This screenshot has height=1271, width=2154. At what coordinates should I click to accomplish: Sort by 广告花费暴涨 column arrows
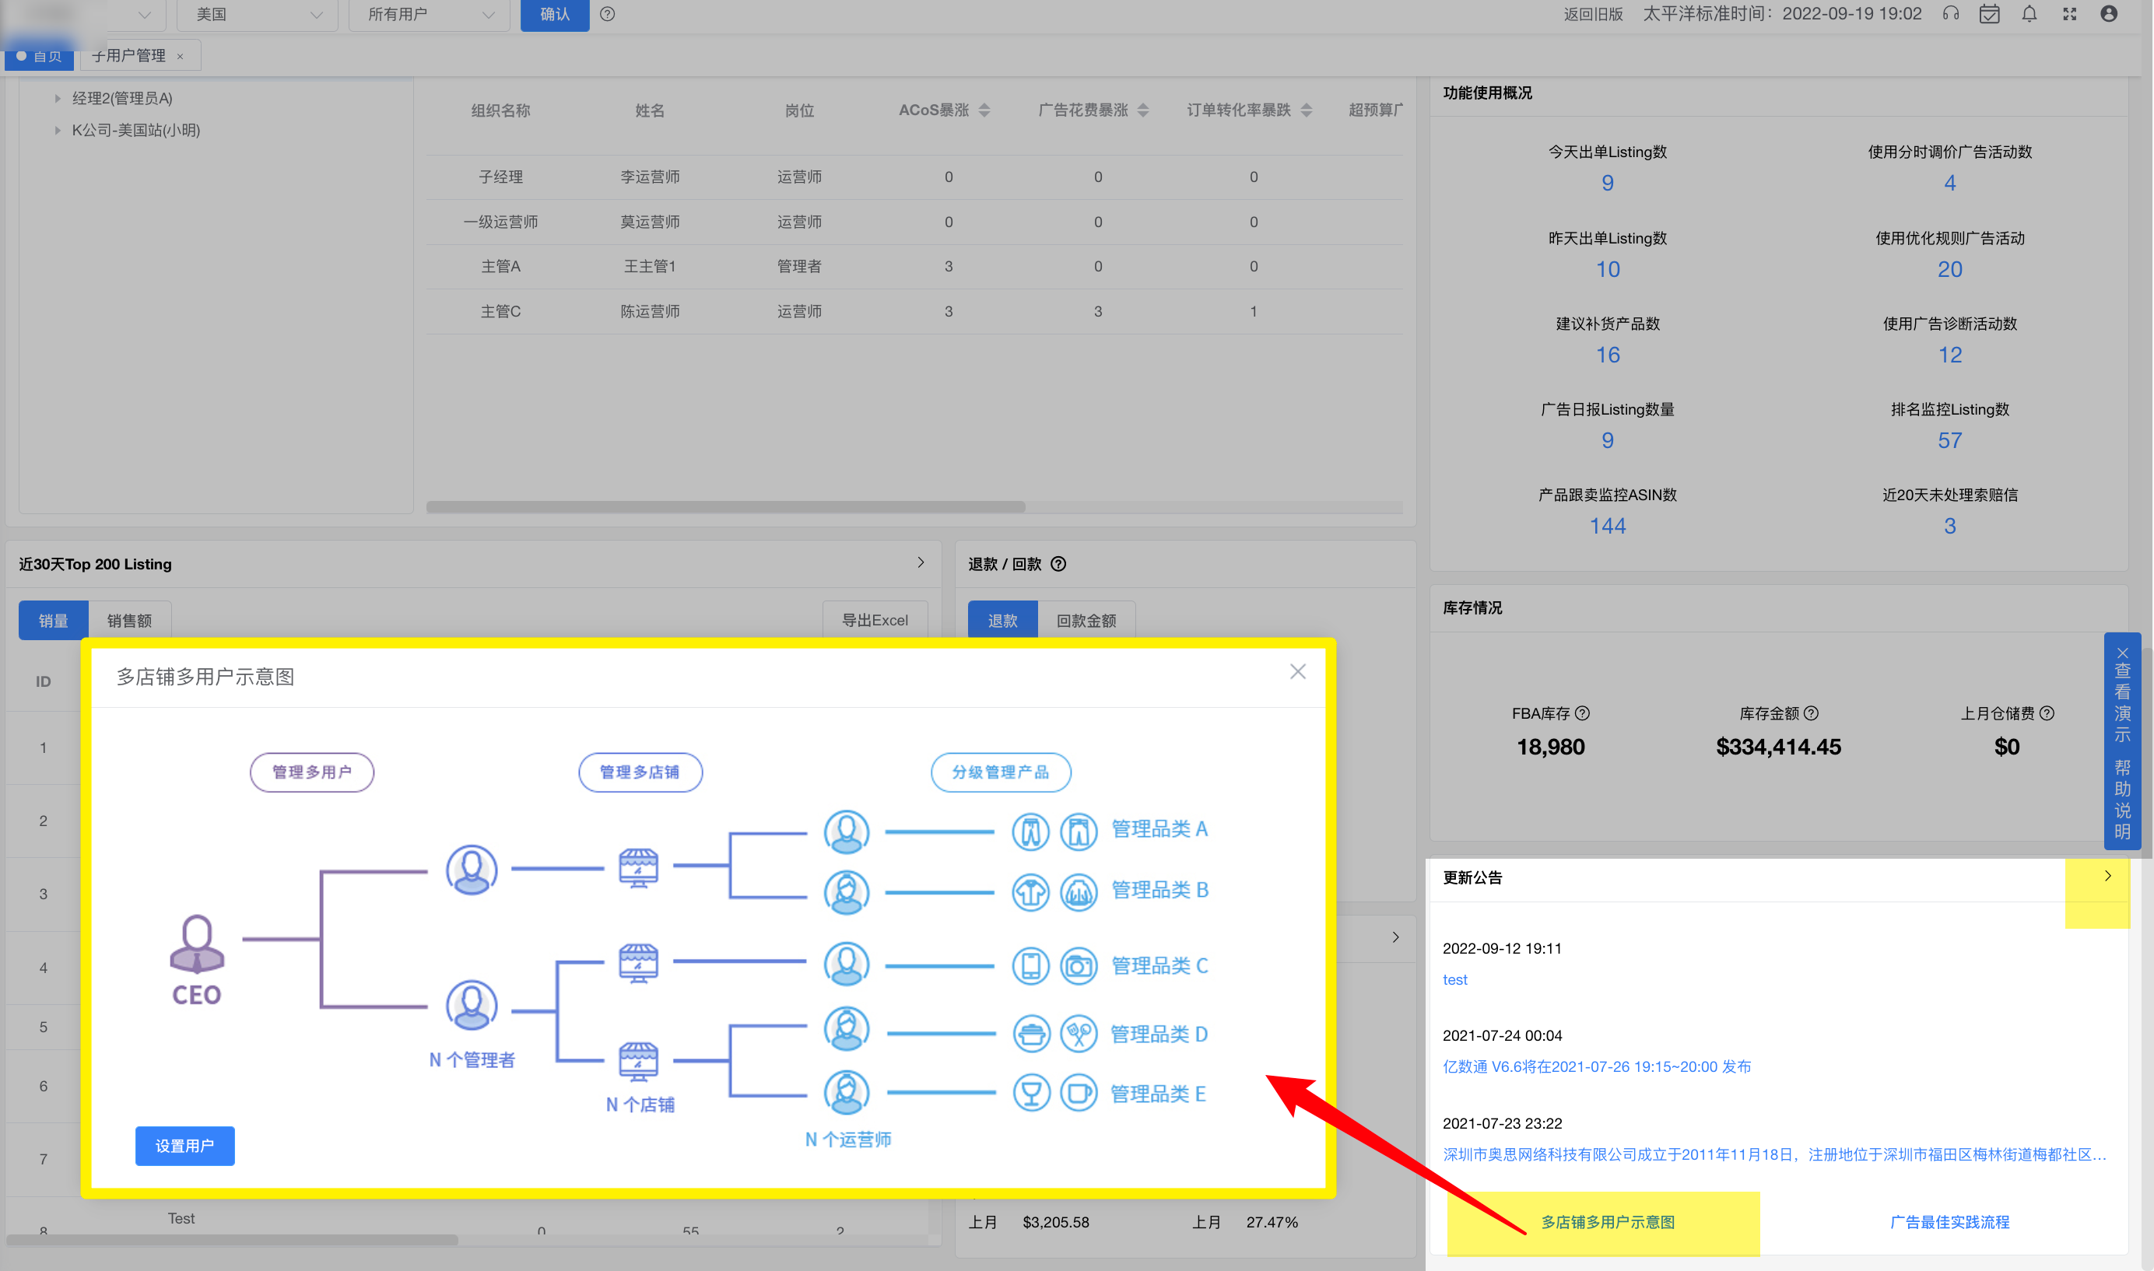click(1143, 110)
